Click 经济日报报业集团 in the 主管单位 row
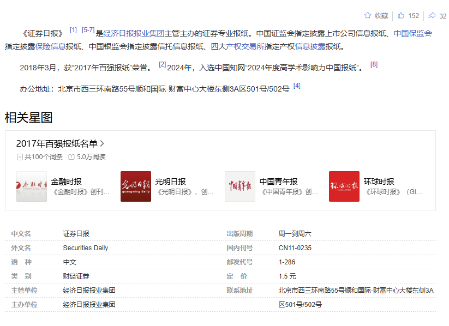The image size is (449, 326). click(89, 291)
